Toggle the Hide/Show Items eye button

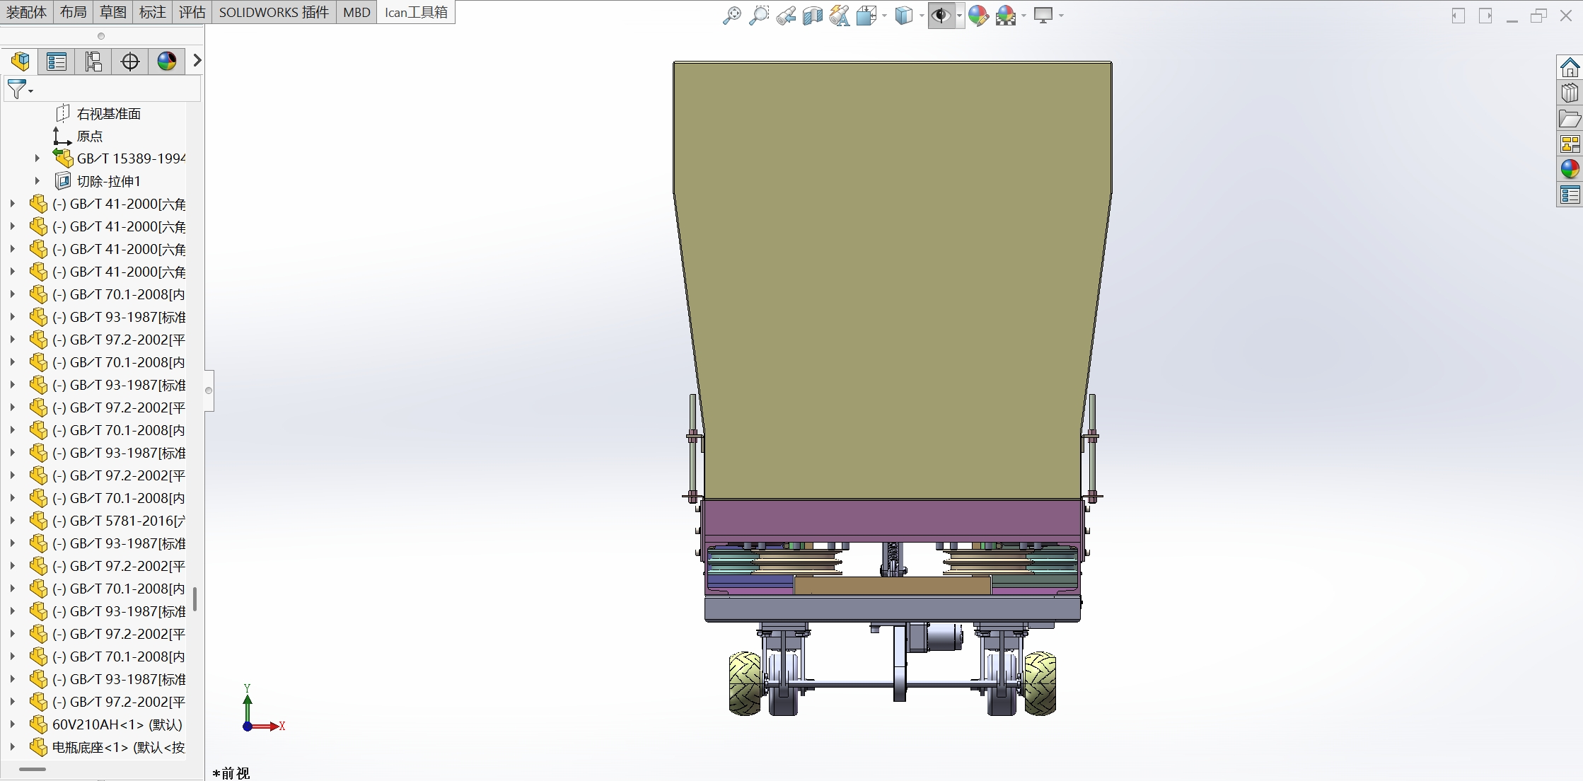point(941,15)
